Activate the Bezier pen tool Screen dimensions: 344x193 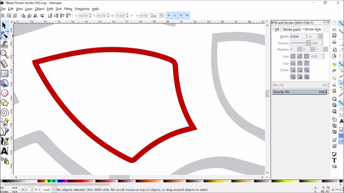pos(4,132)
